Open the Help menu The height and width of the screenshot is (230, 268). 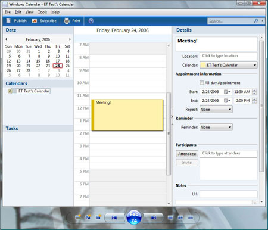pyautogui.click(x=55, y=12)
